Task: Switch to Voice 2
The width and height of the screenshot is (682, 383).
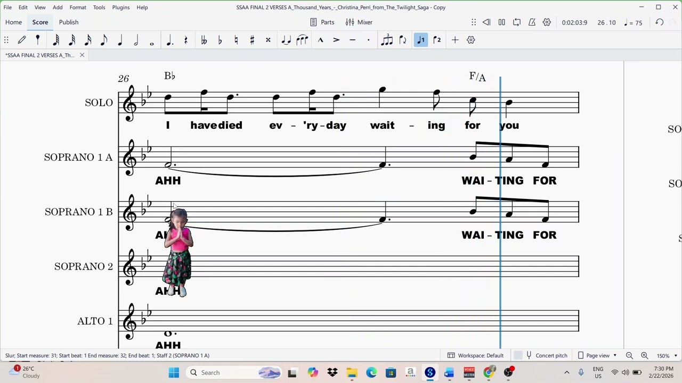Action: tap(437, 40)
